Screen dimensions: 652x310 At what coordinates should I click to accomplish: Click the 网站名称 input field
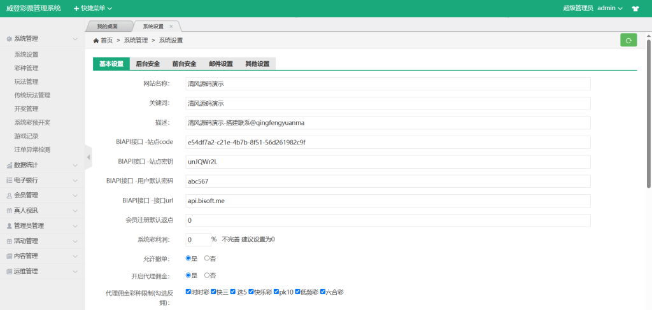tap(387, 83)
